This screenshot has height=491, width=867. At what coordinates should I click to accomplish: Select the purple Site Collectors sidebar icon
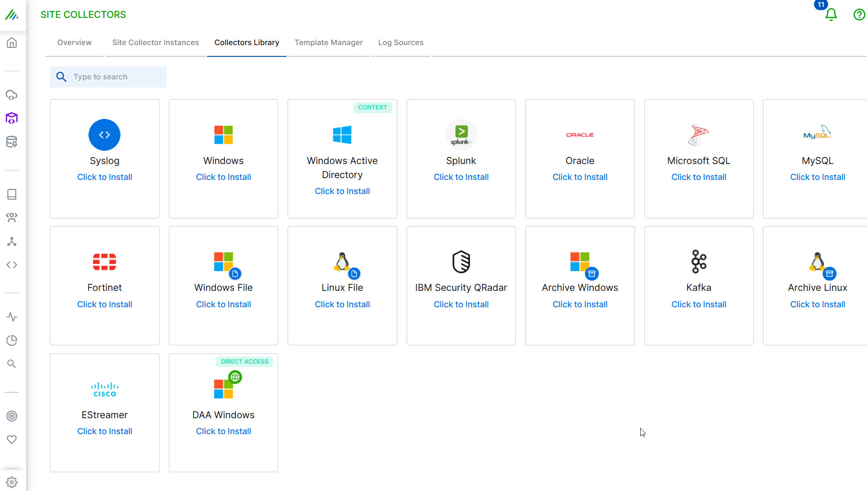12,118
